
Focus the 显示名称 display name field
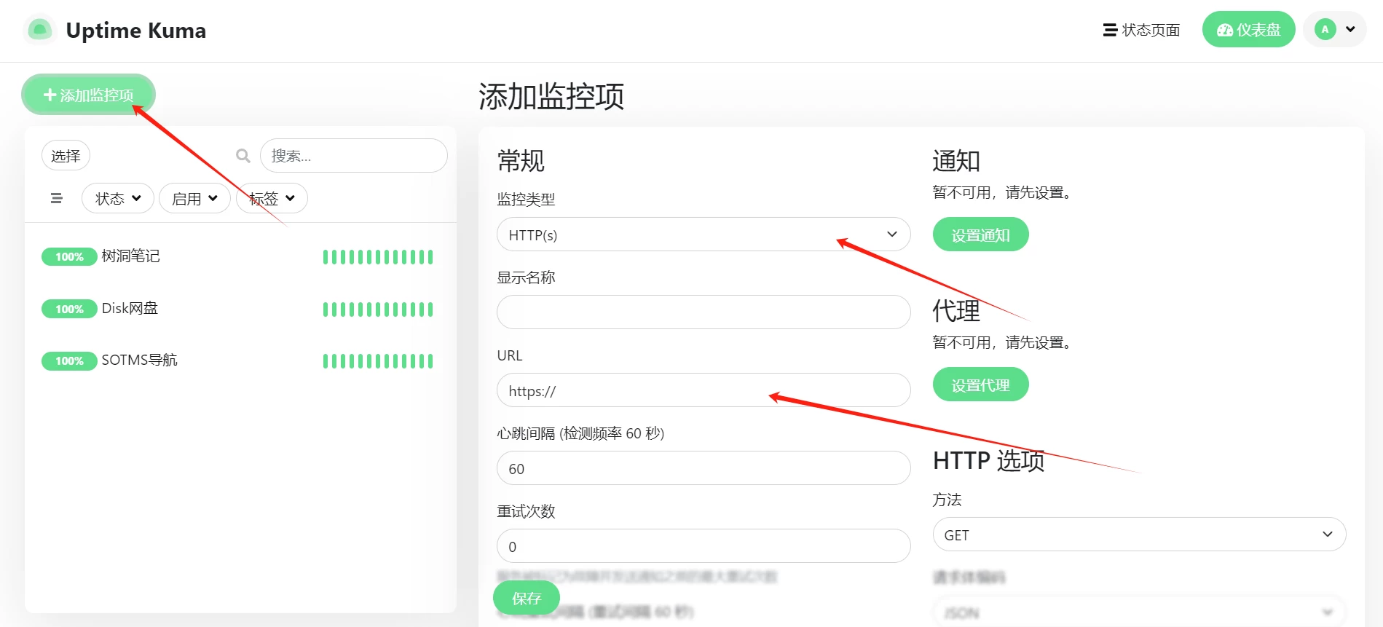704,312
